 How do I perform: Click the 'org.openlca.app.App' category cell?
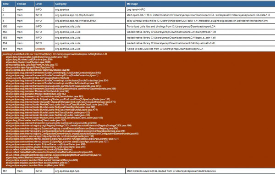[x=89, y=171]
